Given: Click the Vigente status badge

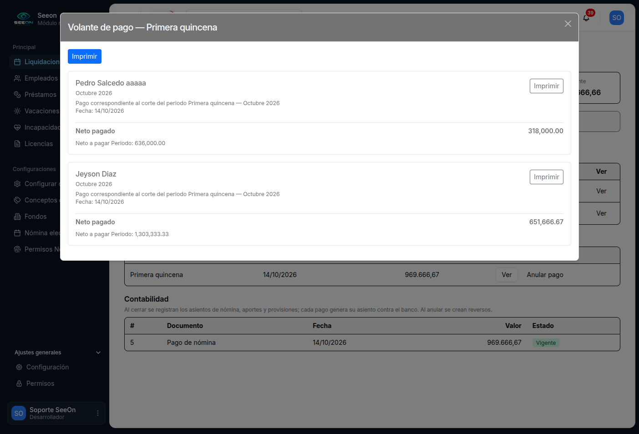Looking at the screenshot, I should (546, 343).
